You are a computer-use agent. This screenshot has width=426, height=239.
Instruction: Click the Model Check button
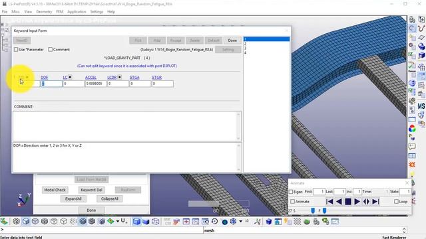click(x=55, y=190)
